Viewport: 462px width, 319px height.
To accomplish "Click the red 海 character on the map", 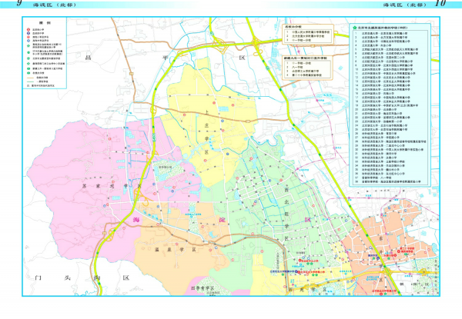I will pyautogui.click(x=139, y=221).
